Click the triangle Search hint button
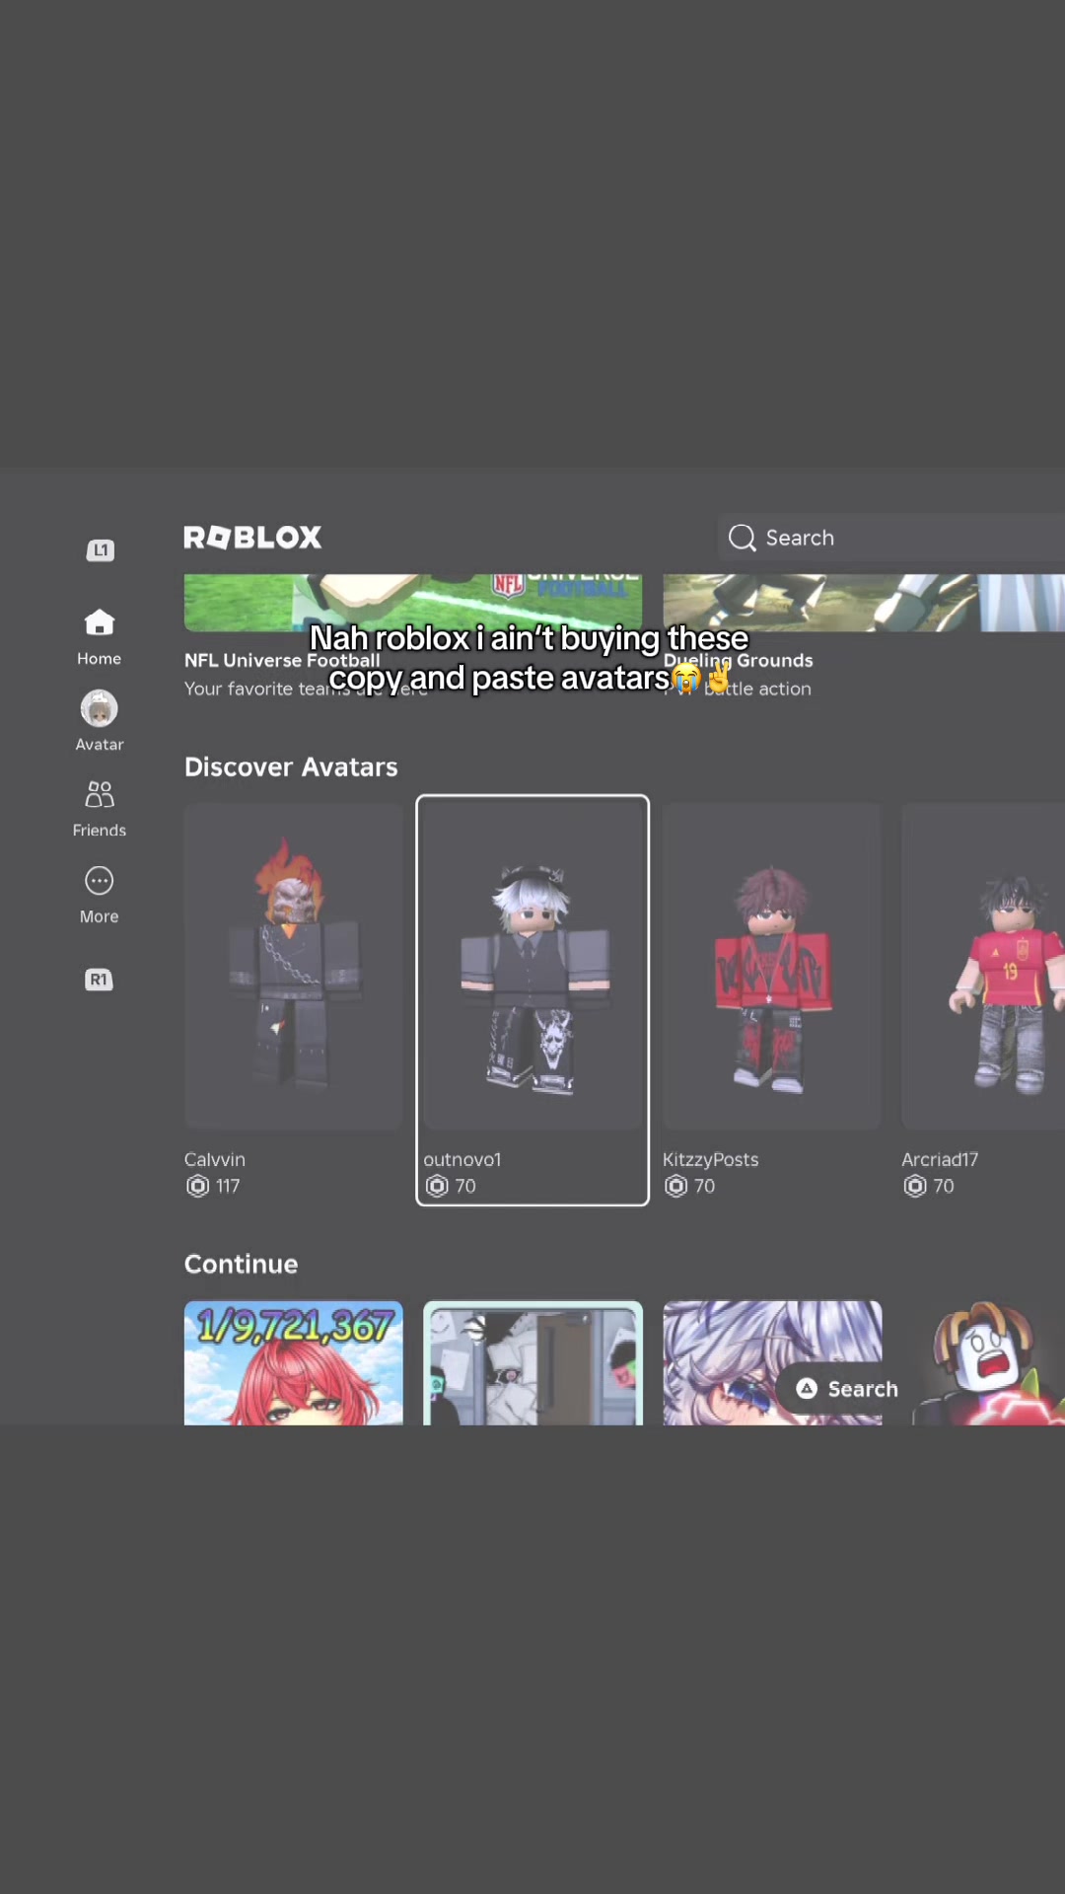This screenshot has width=1065, height=1894. point(848,1389)
